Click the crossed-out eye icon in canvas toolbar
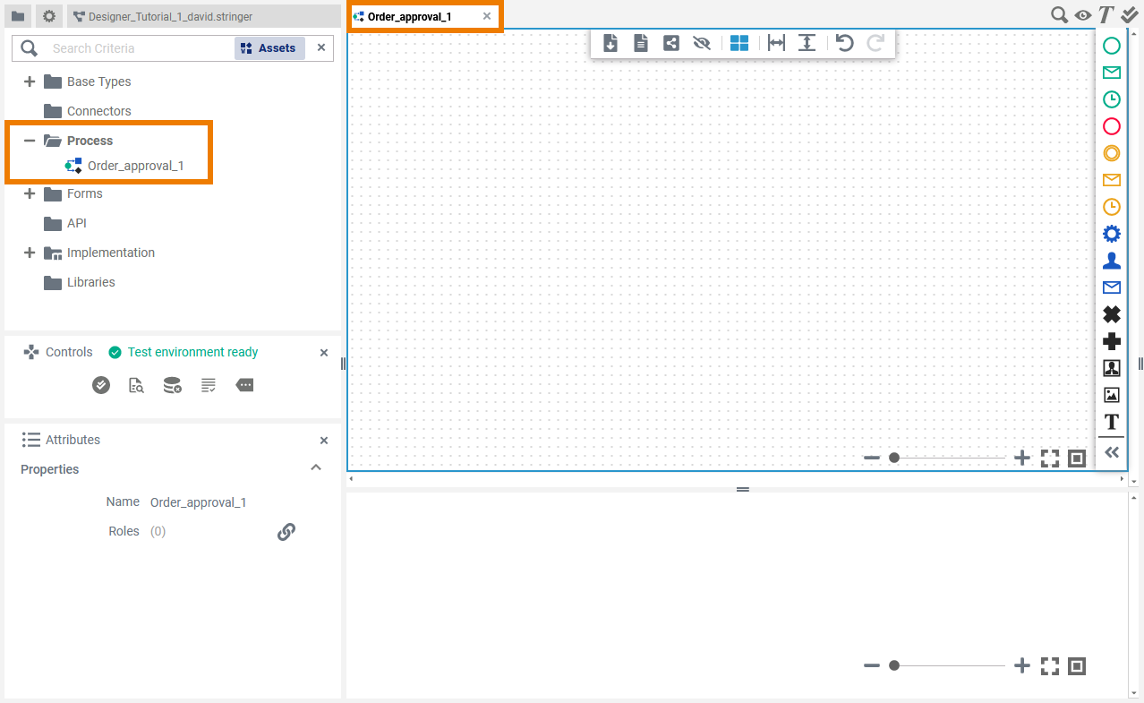This screenshot has width=1144, height=703. coord(702,43)
